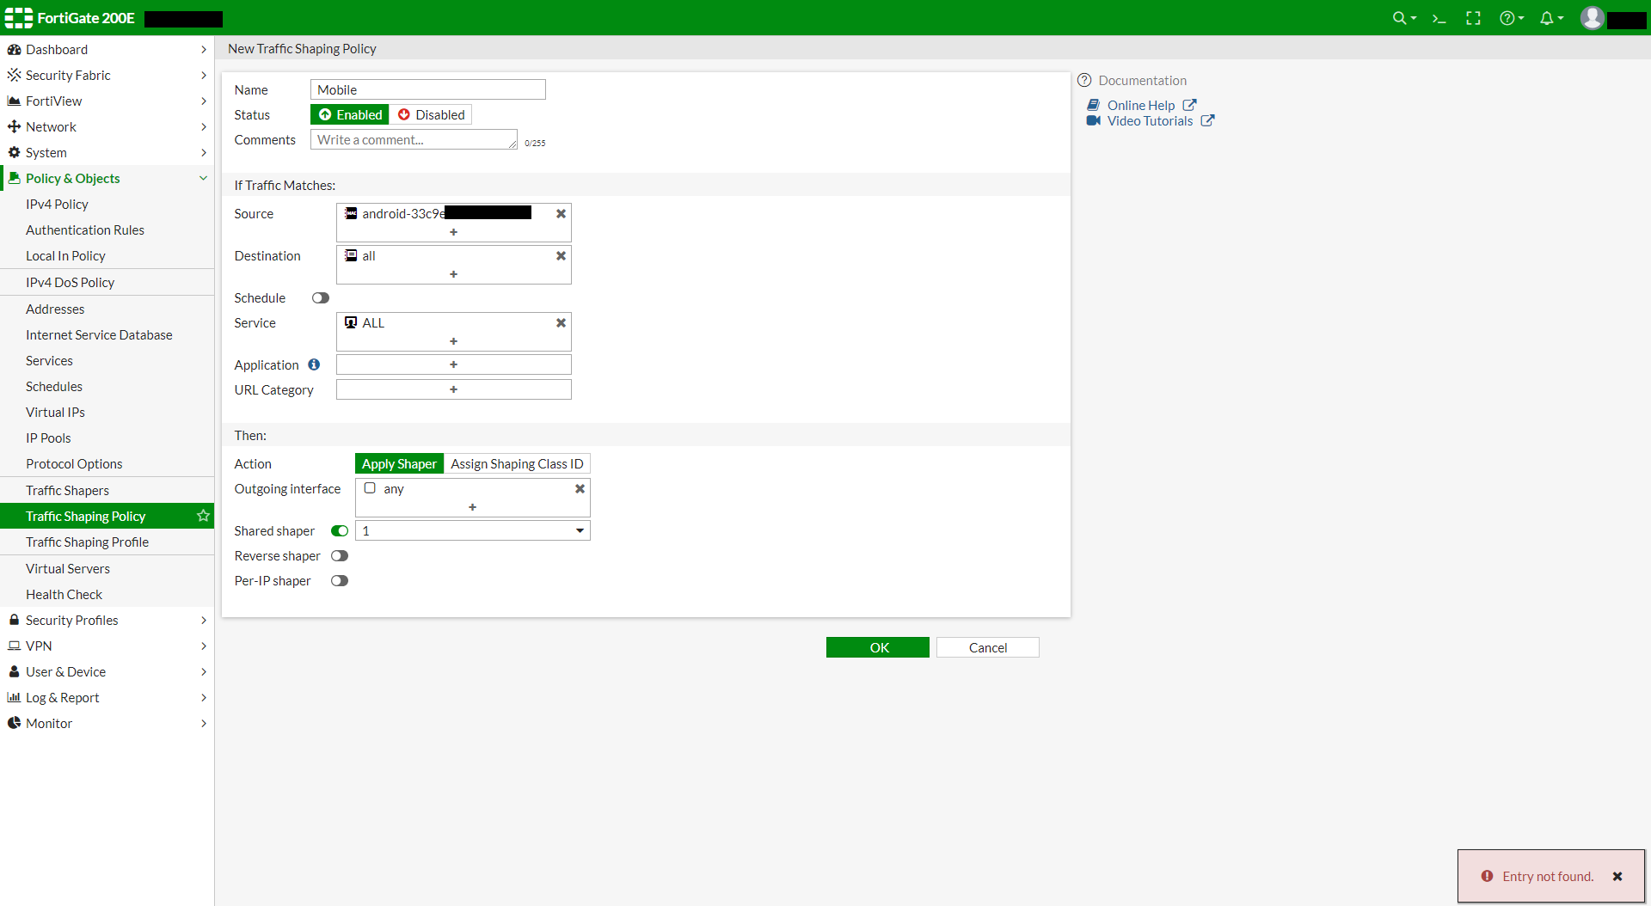Image resolution: width=1651 pixels, height=906 pixels.
Task: Dismiss the 'Entry not found' notification
Action: tap(1617, 877)
